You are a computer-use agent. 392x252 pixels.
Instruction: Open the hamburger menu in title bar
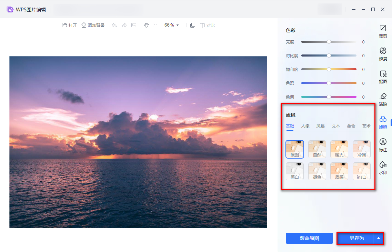(x=353, y=9)
